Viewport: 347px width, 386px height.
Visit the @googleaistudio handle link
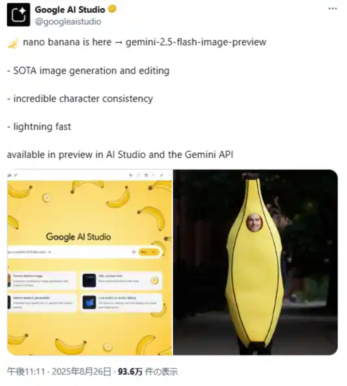pyautogui.click(x=68, y=21)
